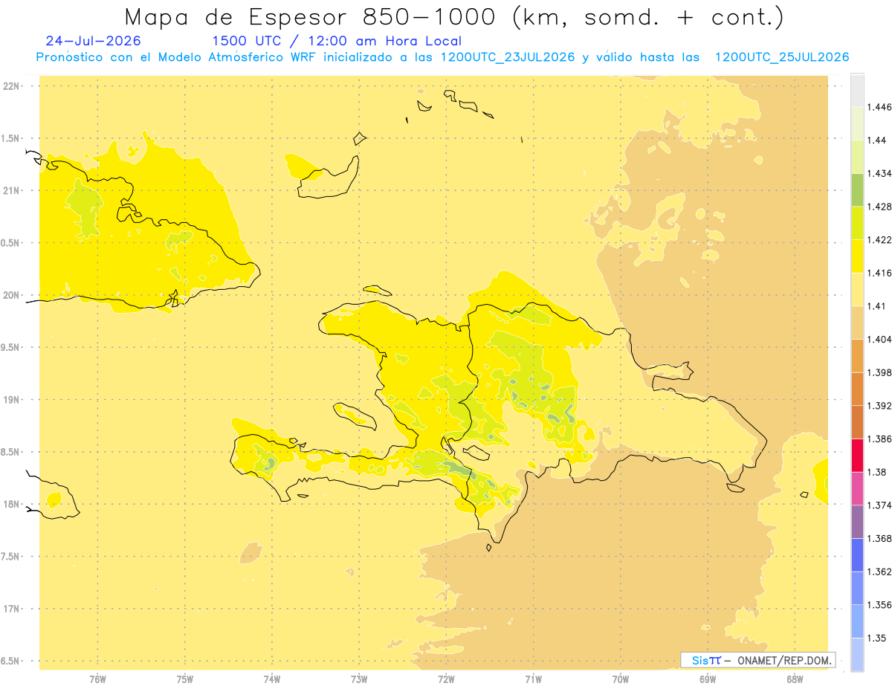Click the legend value '1.362'
892x689 pixels.
pos(879,572)
